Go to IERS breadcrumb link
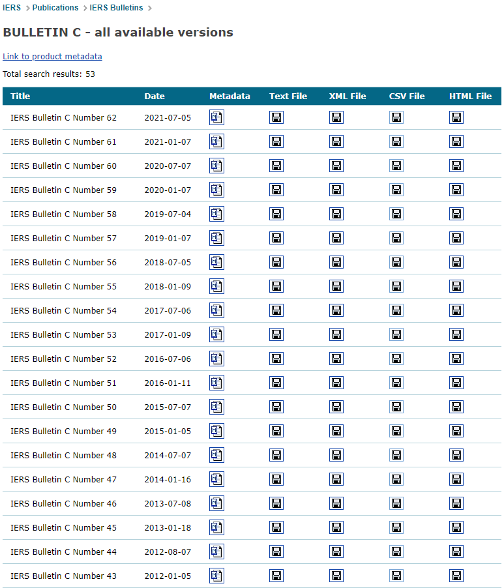The image size is (504, 588). 12,8
